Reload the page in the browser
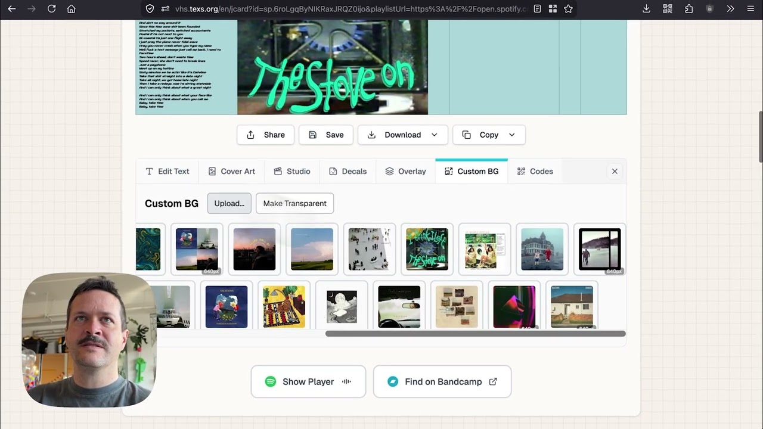Image resolution: width=763 pixels, height=429 pixels. pyautogui.click(x=51, y=9)
